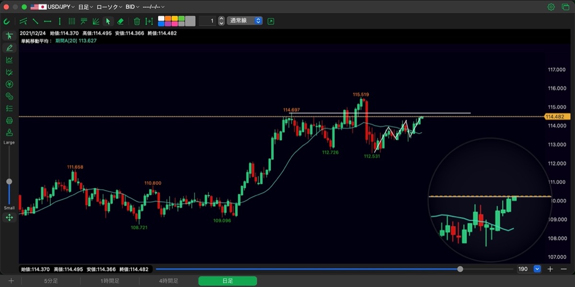Open the 日足 timeframe dropdown
Screen dimensions: 575x287
click(x=86, y=7)
